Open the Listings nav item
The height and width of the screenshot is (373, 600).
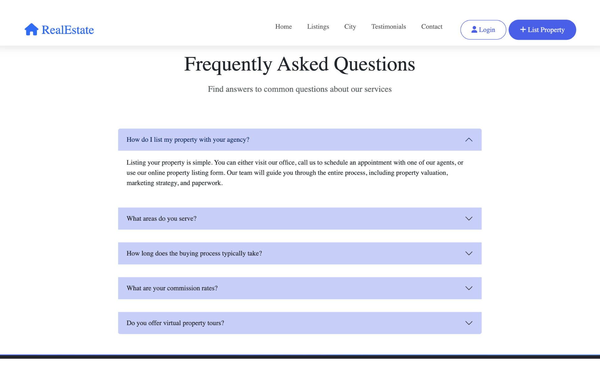(x=318, y=27)
